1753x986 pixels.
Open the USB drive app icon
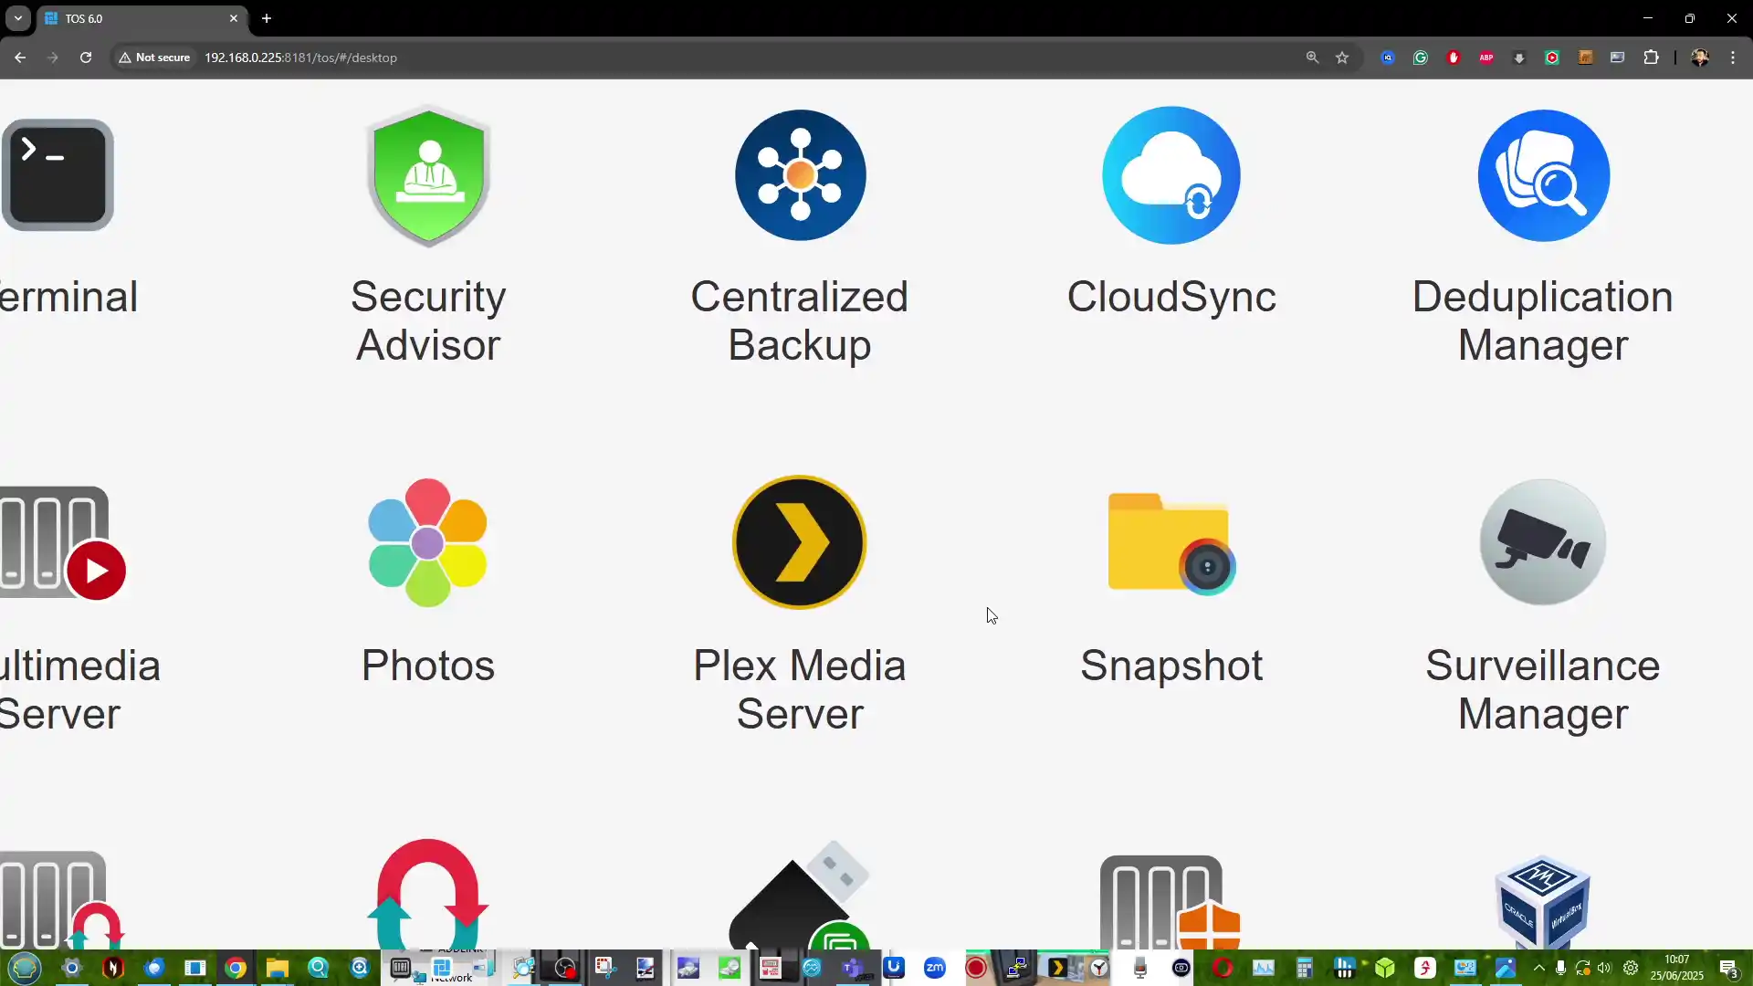(800, 896)
